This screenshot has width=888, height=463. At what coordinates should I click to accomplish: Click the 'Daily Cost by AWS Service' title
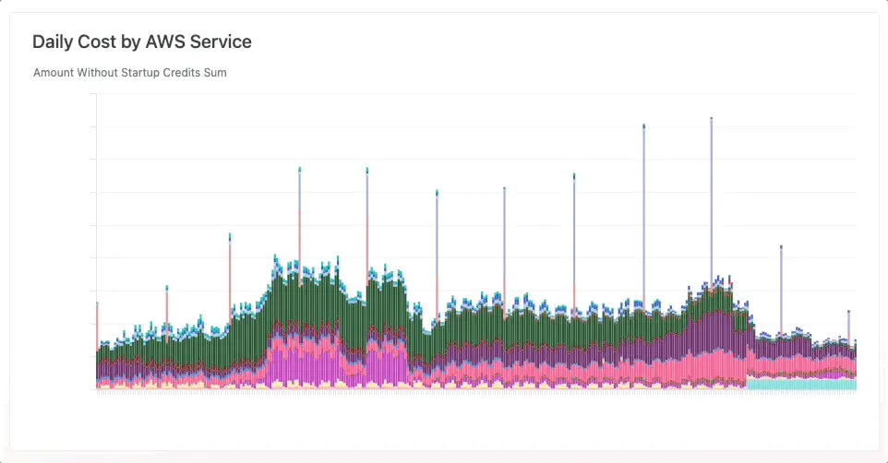click(141, 42)
